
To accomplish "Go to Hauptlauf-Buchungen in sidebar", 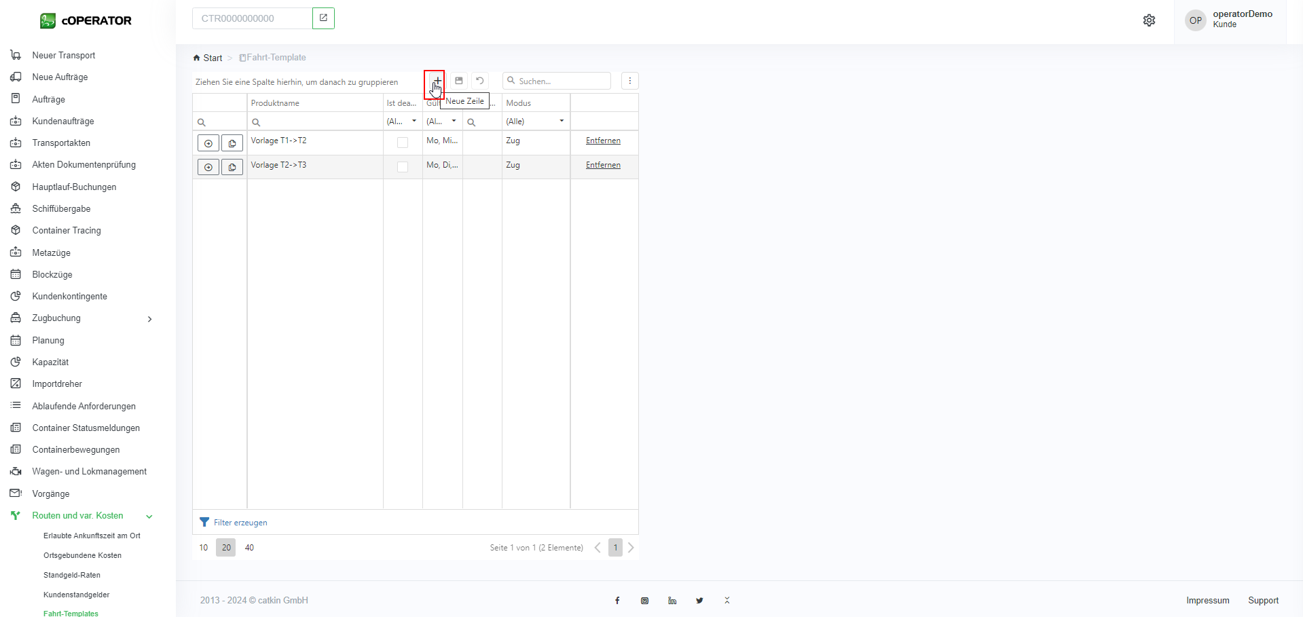I will pyautogui.click(x=74, y=187).
